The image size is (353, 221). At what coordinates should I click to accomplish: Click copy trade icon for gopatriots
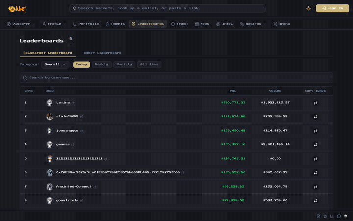[x=315, y=201]
